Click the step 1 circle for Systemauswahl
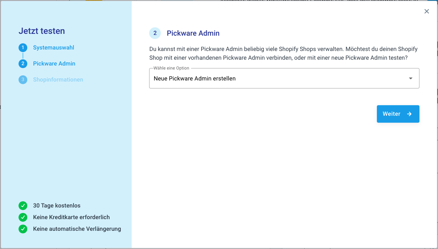The width and height of the screenshot is (438, 249). click(x=23, y=47)
